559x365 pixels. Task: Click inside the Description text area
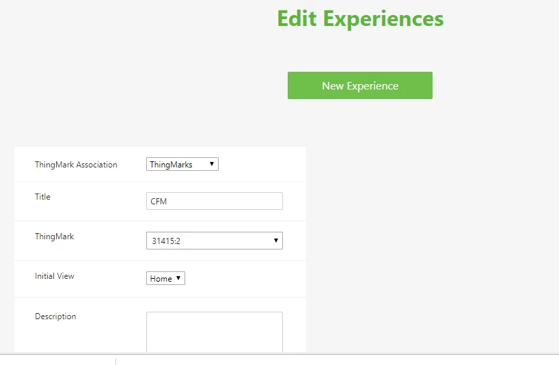pos(215,332)
